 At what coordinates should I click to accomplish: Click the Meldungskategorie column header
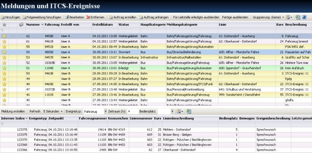pyautogui.click(x=192, y=25)
